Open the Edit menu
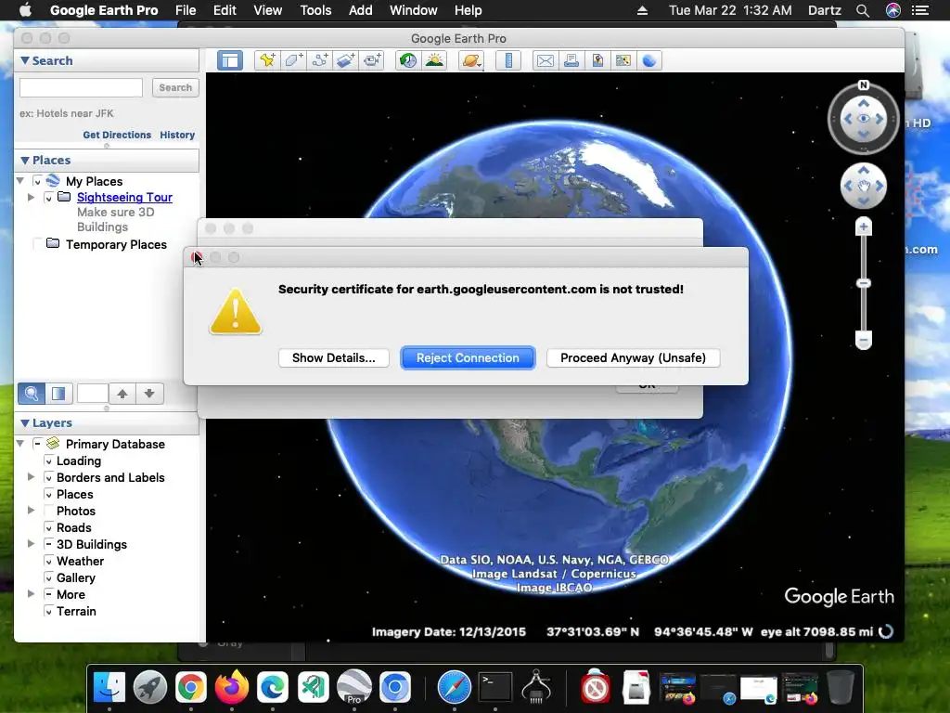This screenshot has width=950, height=713. click(x=225, y=10)
